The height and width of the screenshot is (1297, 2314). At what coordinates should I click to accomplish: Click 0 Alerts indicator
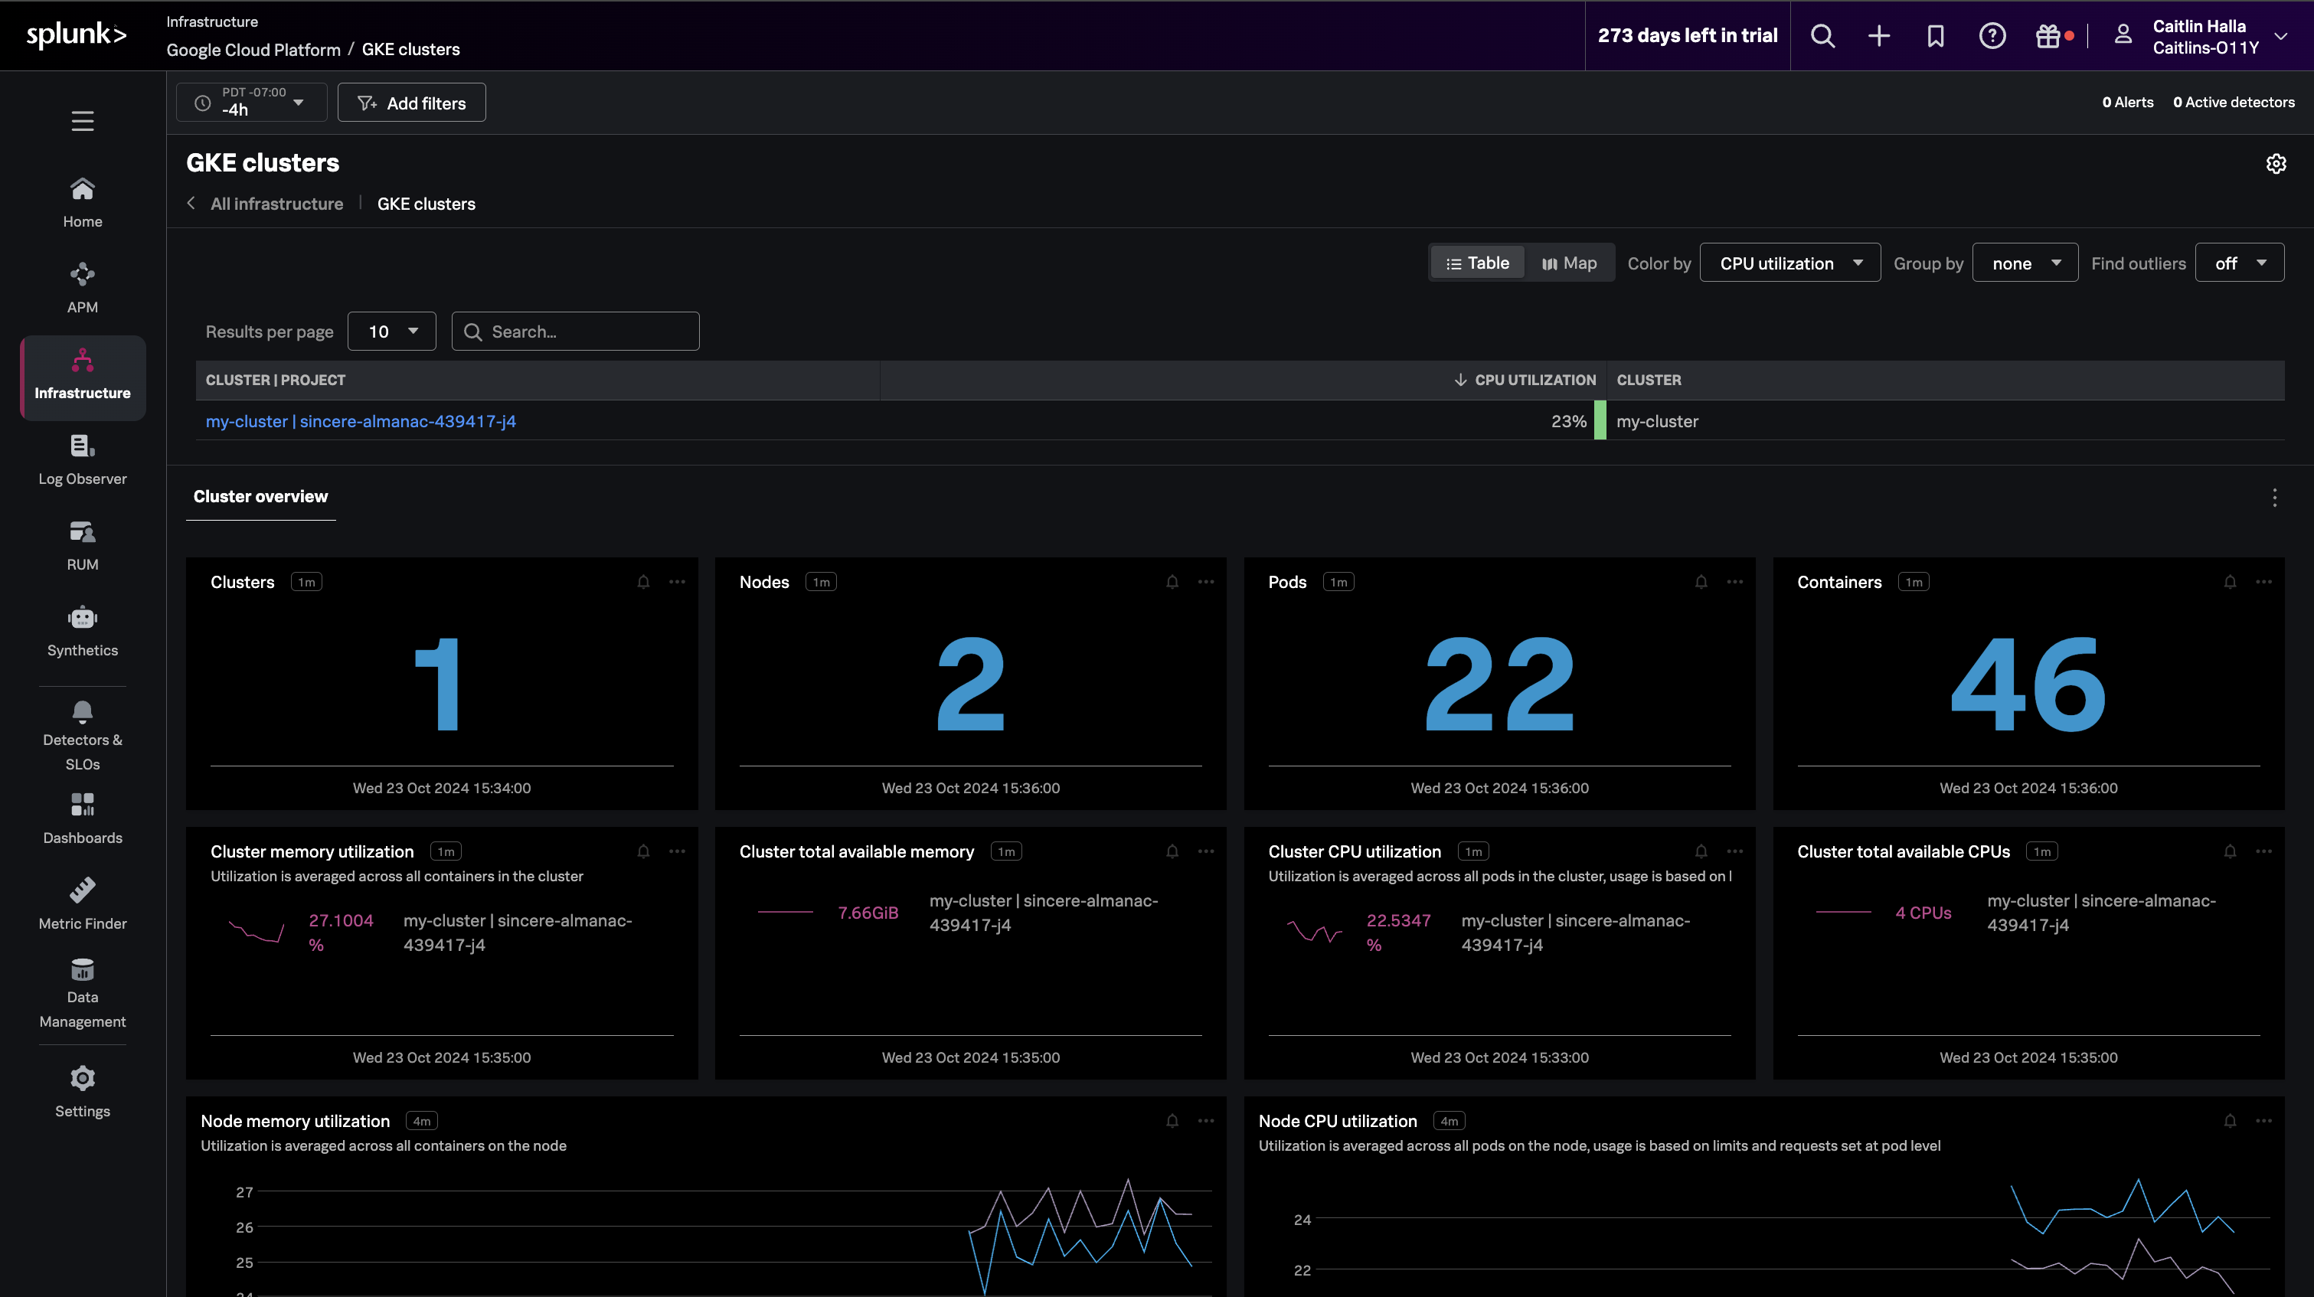pos(2127,103)
